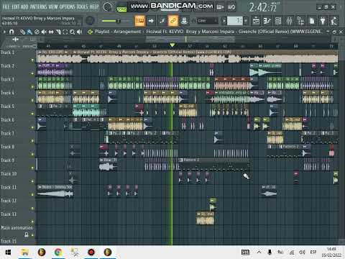Screen dimensions: 345x259
Task: Select the Track 2 header label
Action: (x=7, y=66)
